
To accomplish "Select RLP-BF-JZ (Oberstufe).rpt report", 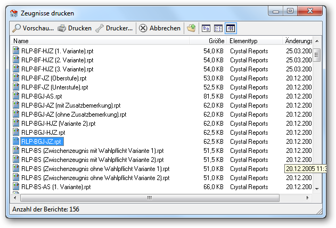I will (54, 78).
